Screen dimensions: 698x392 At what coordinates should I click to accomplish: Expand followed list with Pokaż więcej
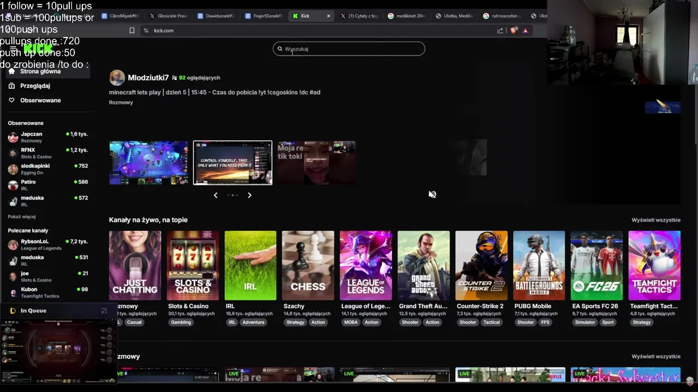pyautogui.click(x=22, y=217)
